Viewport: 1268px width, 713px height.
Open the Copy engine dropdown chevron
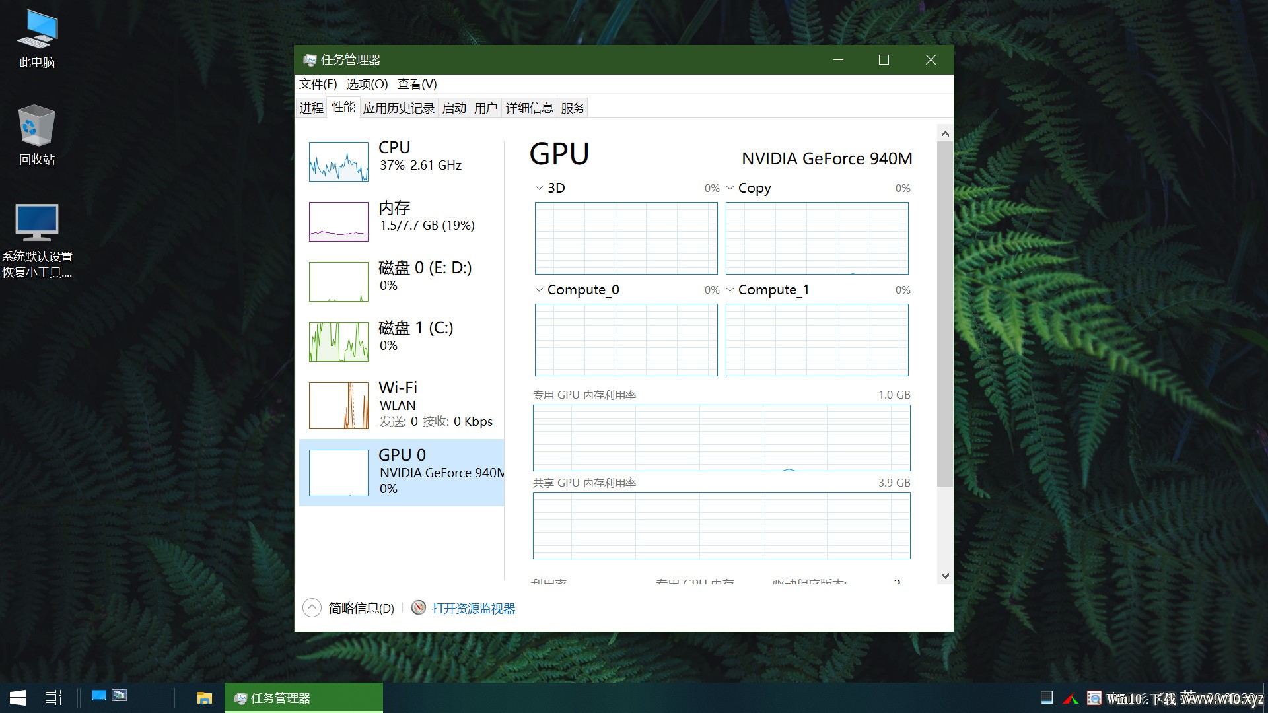[730, 188]
